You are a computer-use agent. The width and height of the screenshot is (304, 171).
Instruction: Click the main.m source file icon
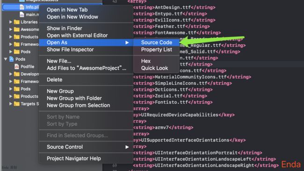point(22,14)
